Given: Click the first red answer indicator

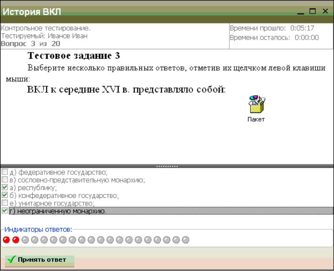Looking at the screenshot, I should coord(6,240).
